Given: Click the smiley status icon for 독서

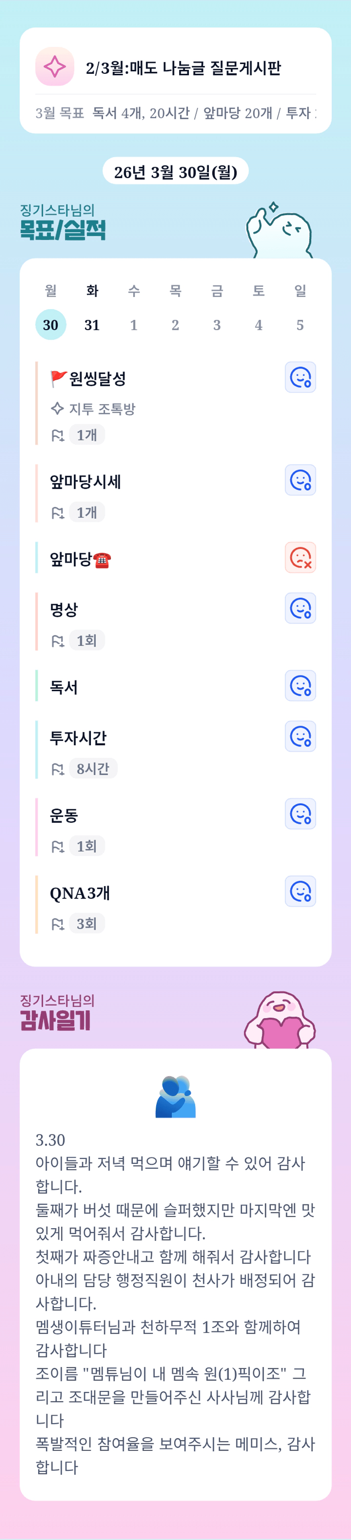Looking at the screenshot, I should [300, 686].
